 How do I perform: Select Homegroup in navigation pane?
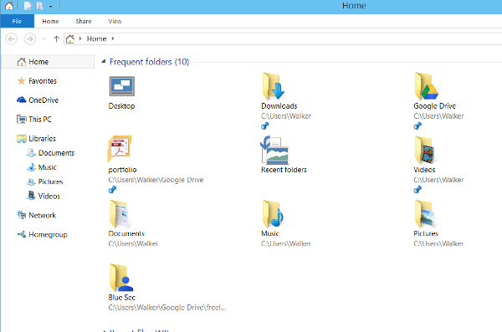point(48,234)
